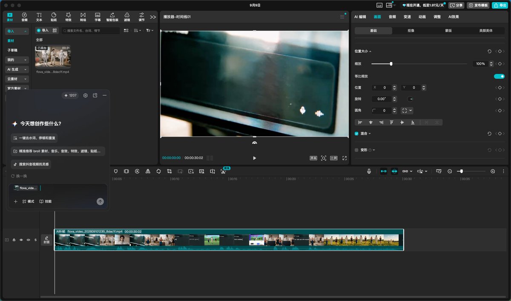The image size is (511, 301).
Task: Switch to the 动画 animation tab
Action: click(422, 17)
